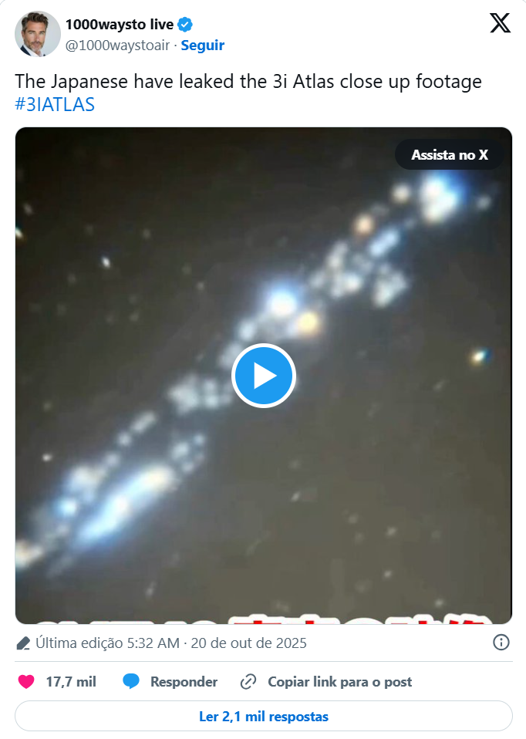Click the 17,7 mil likes count
The width and height of the screenshot is (526, 739).
click(71, 681)
